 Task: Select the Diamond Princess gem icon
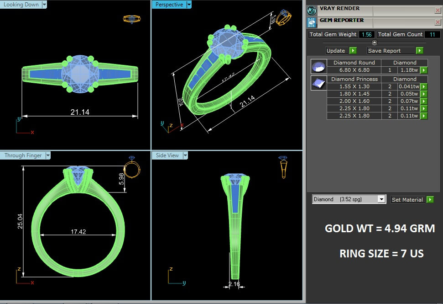click(x=318, y=83)
